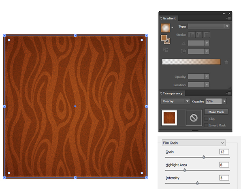Click the Opacity value arrow button
The image size is (243, 196).
coord(225,101)
